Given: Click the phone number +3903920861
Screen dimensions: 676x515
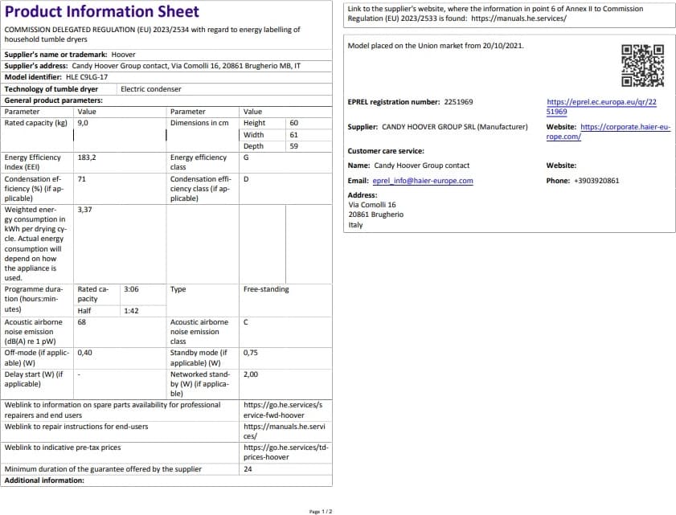Looking at the screenshot, I should 596,181.
